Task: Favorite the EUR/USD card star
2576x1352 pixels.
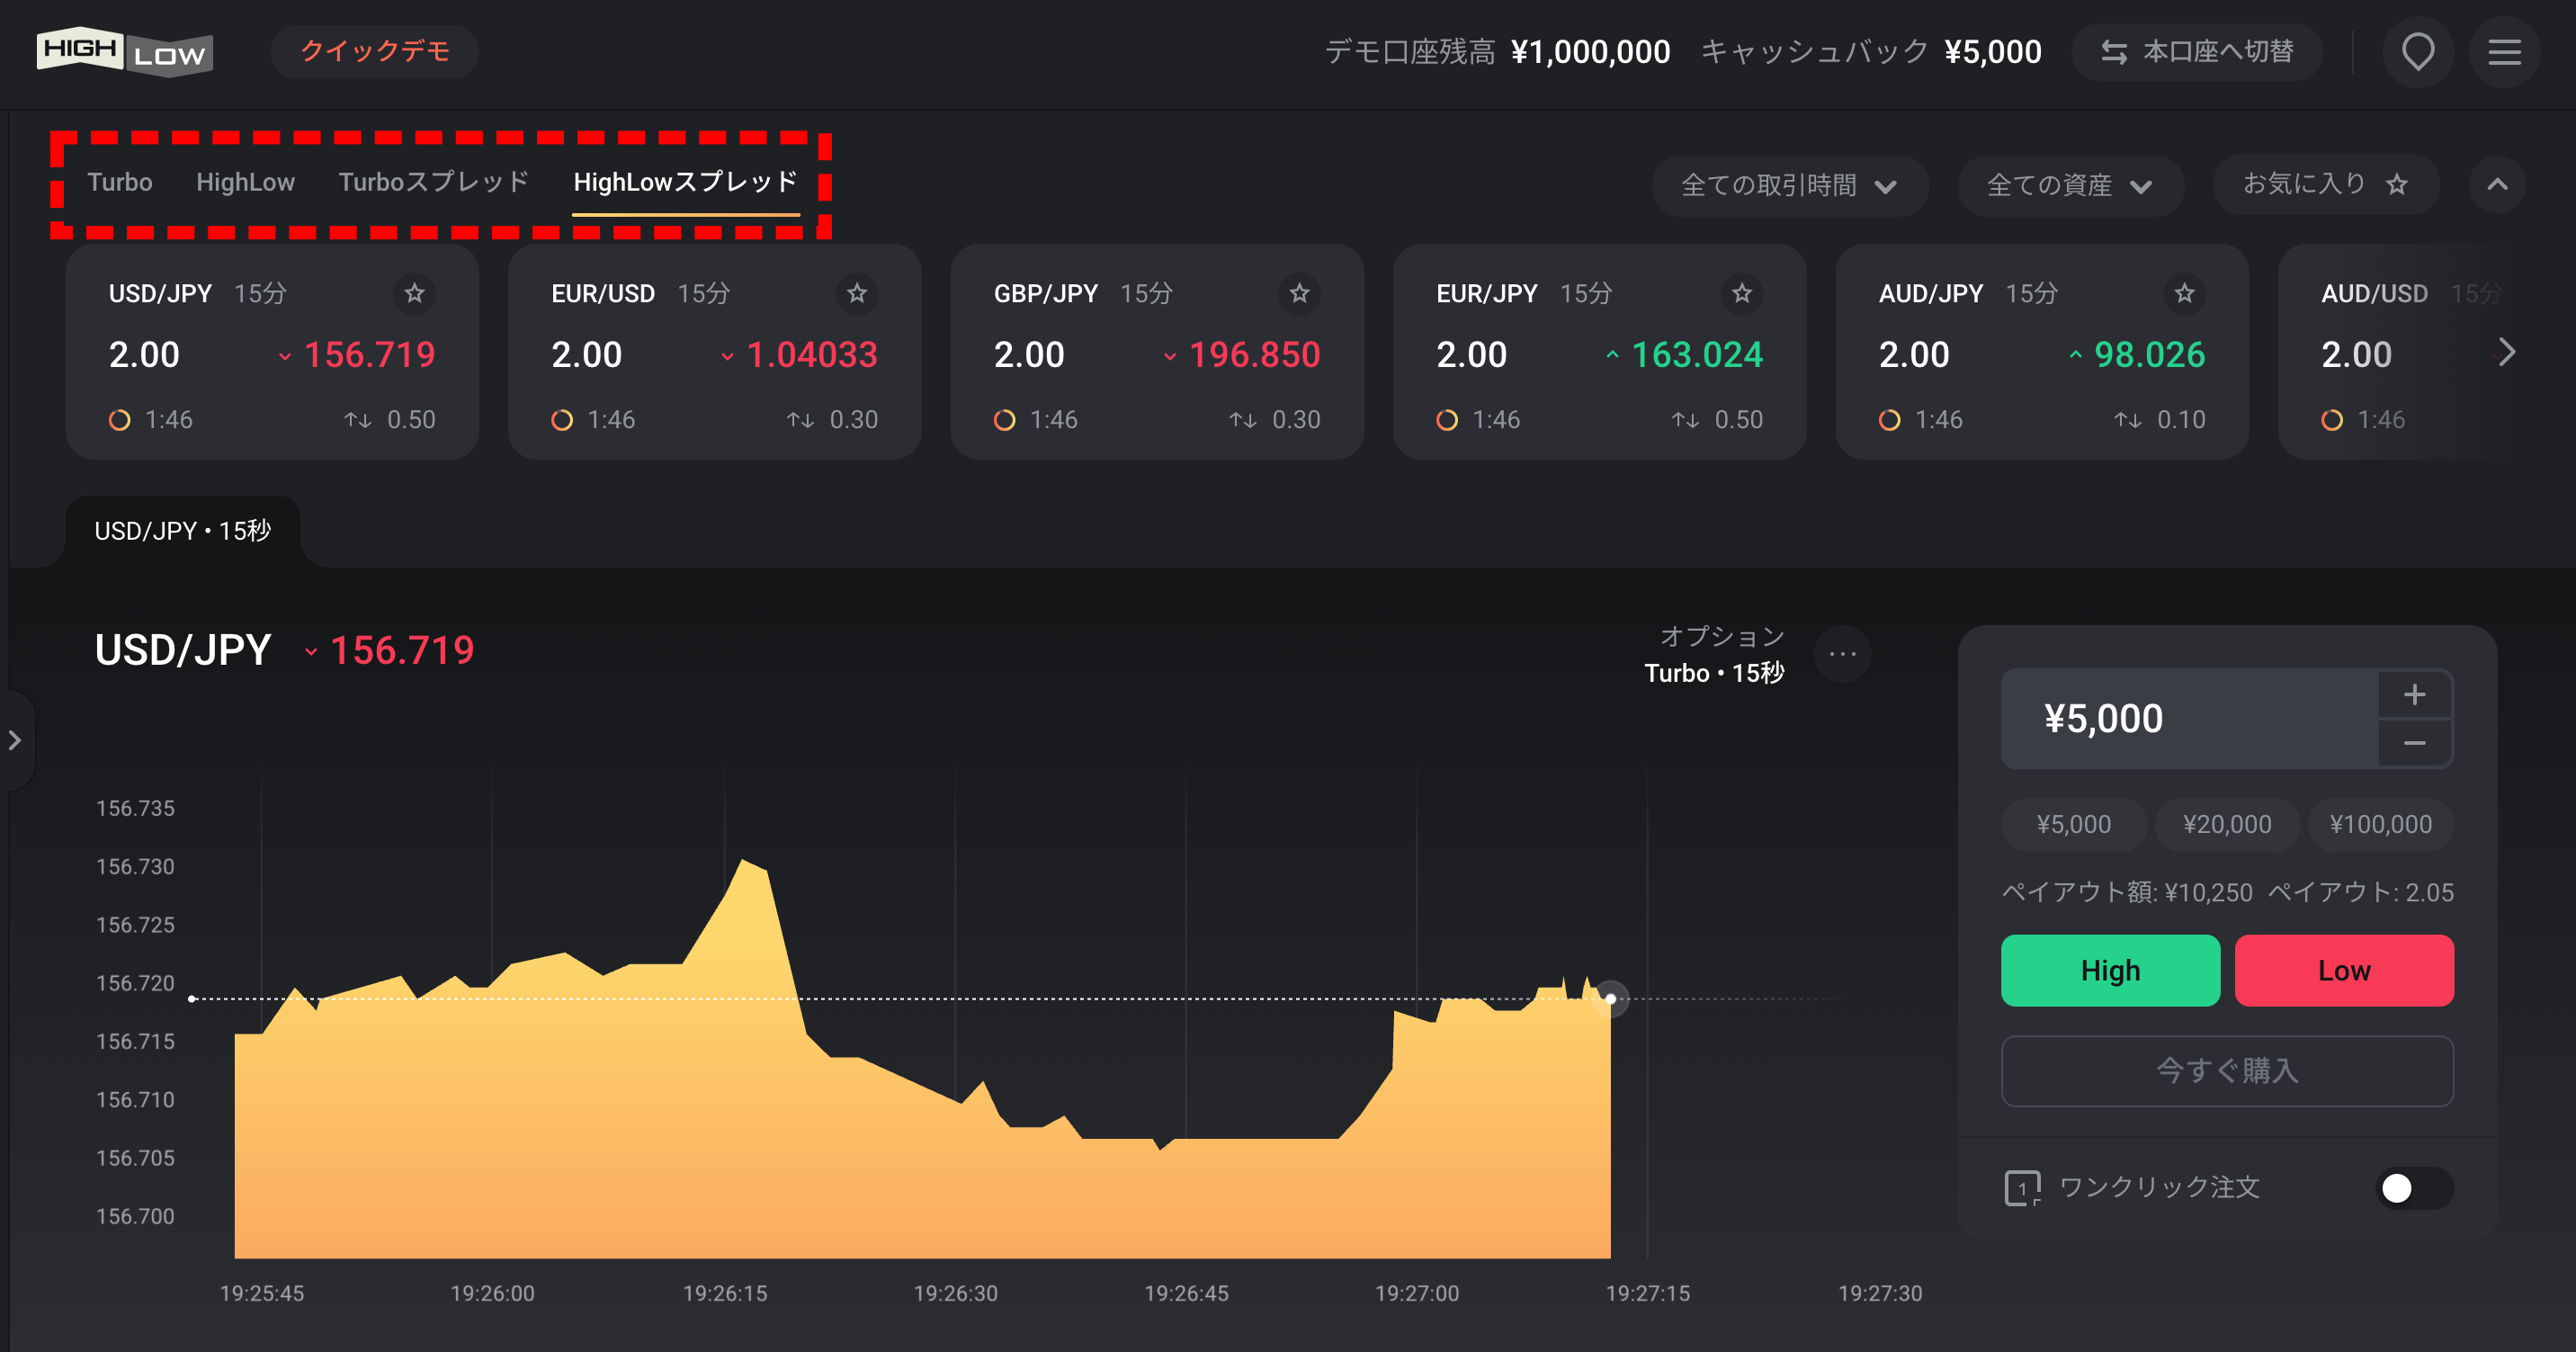Action: 857,293
